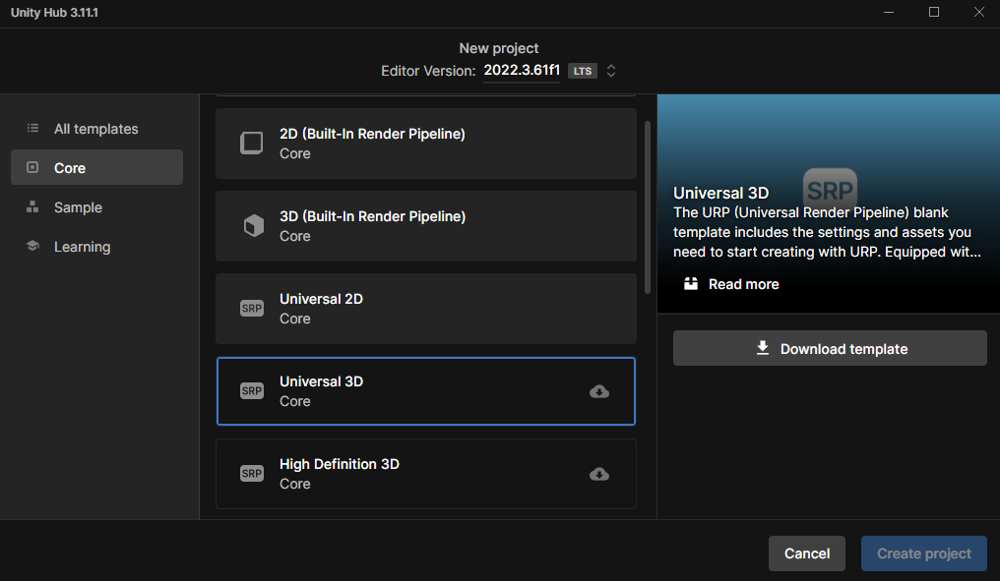
Task: Click the download arrow icon on Download template
Action: (x=762, y=348)
